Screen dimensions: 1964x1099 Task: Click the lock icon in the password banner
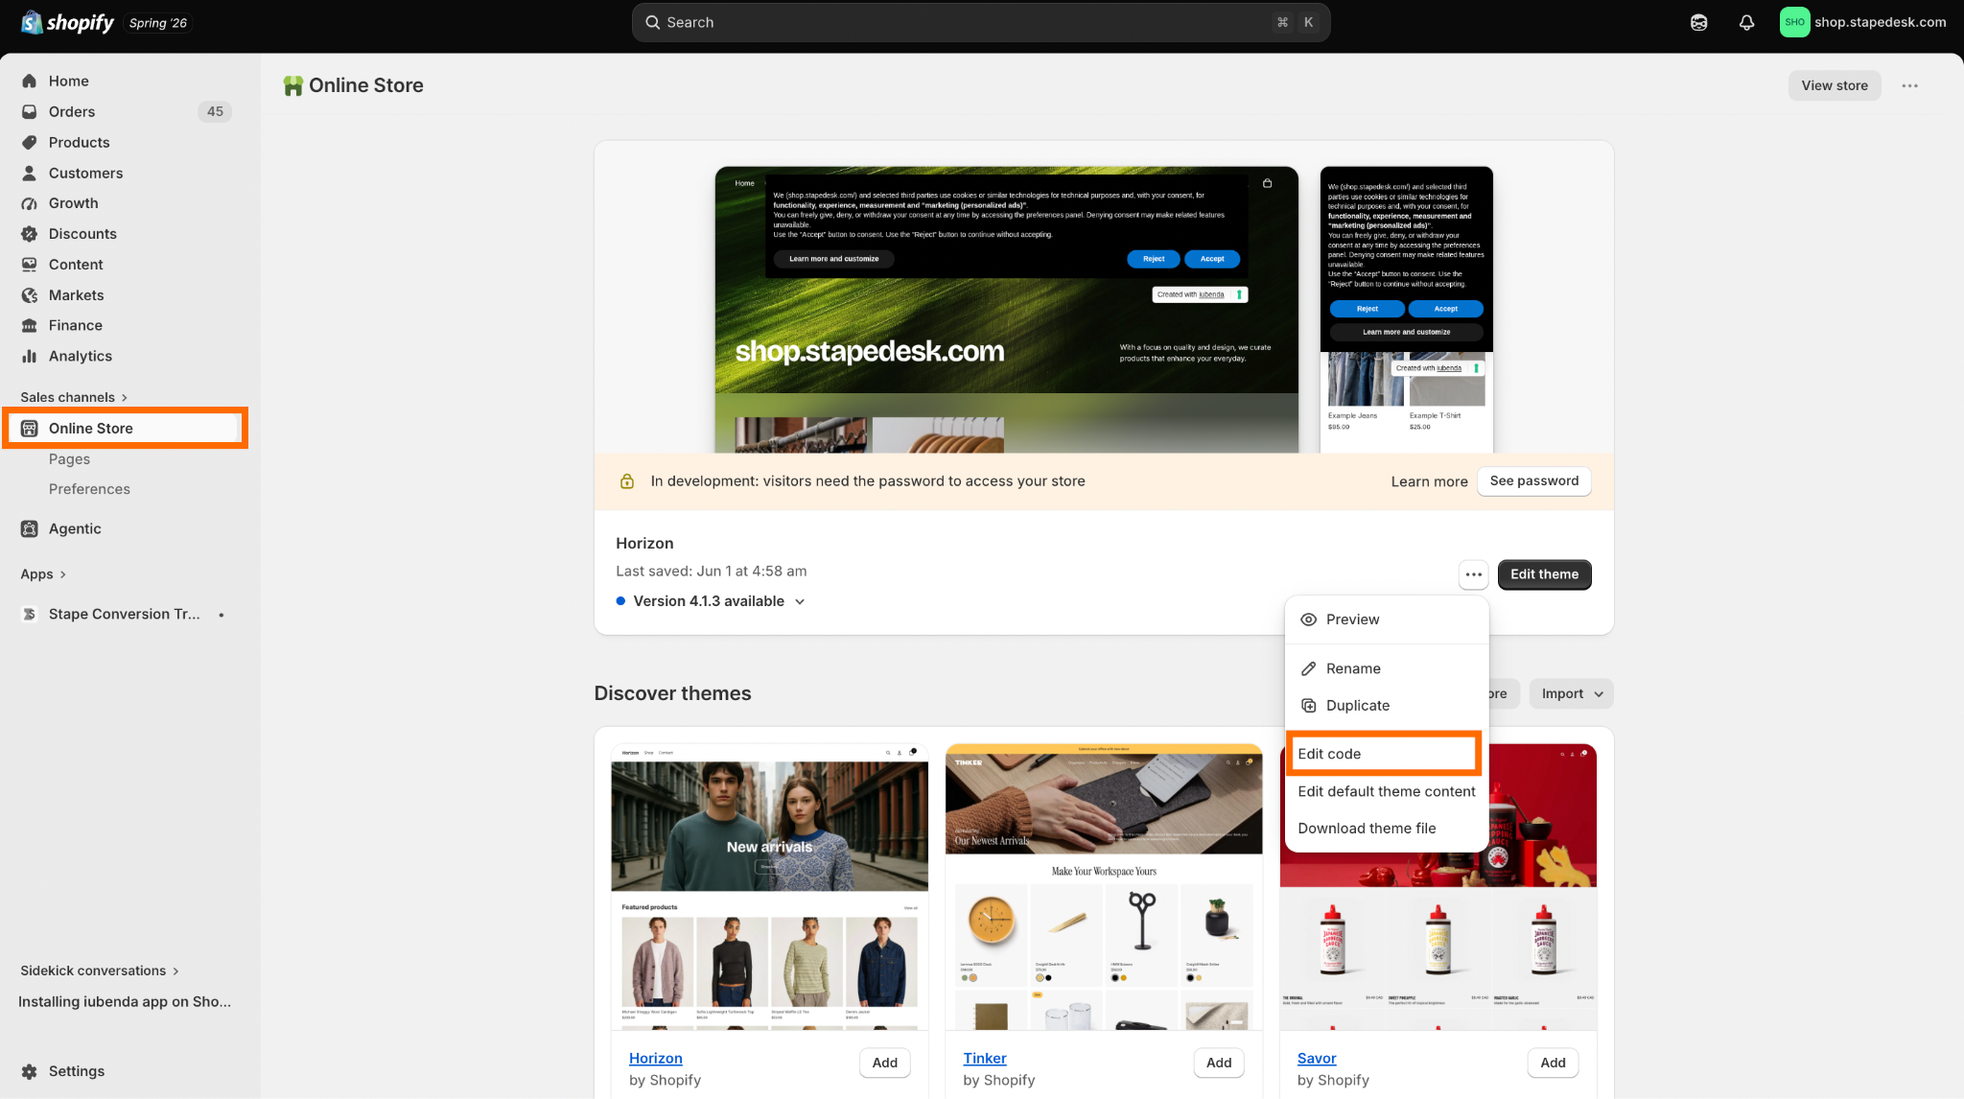pyautogui.click(x=626, y=481)
